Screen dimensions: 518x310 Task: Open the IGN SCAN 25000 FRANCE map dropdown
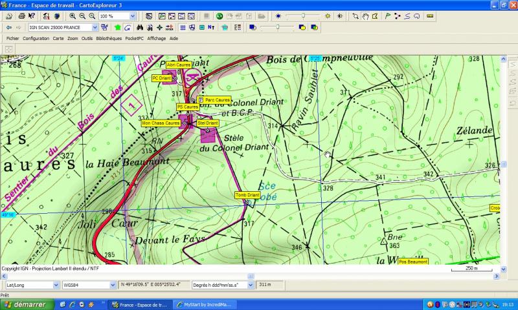point(95,27)
